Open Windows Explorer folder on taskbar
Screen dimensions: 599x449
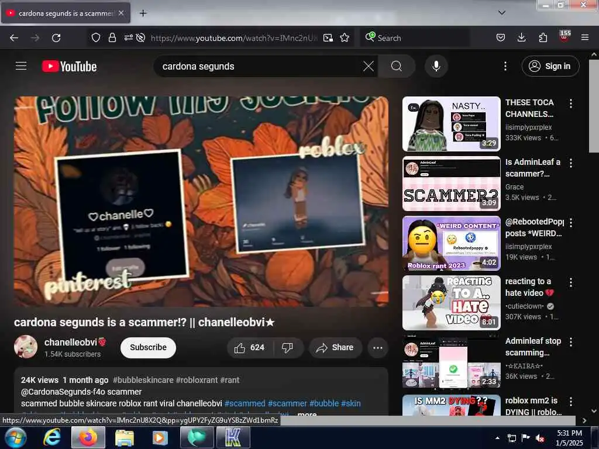pyautogui.click(x=125, y=437)
